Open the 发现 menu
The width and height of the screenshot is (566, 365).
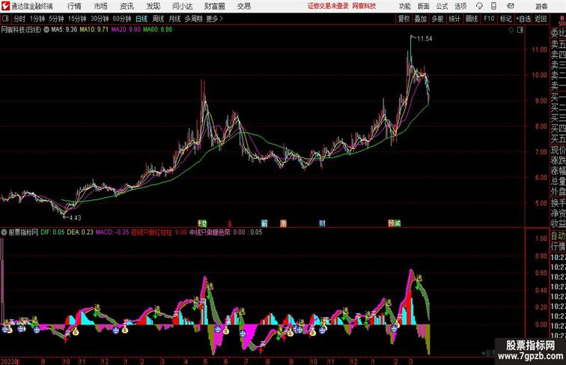pos(153,6)
